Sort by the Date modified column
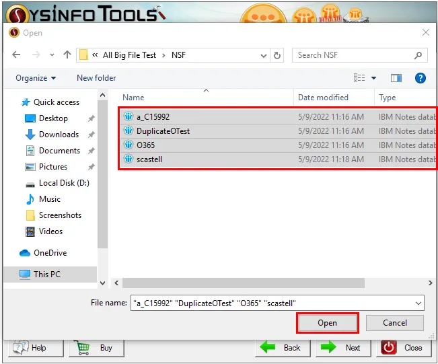This screenshot has height=364, width=438. (x=323, y=98)
